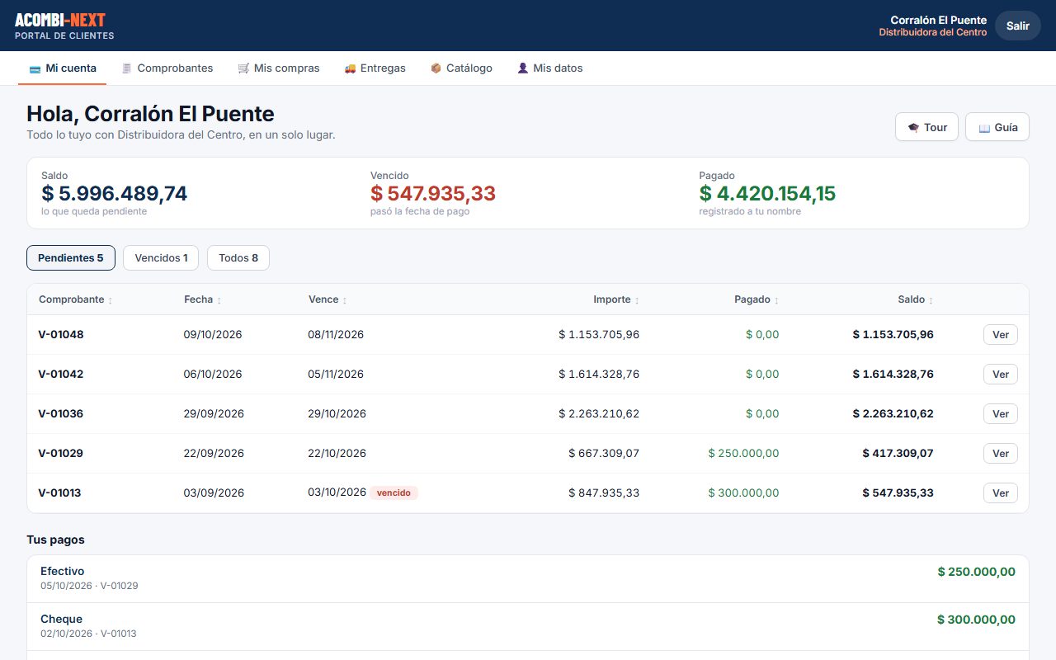The width and height of the screenshot is (1056, 660).
Task: Sort by Pagado column arrow
Action: pyautogui.click(x=776, y=300)
